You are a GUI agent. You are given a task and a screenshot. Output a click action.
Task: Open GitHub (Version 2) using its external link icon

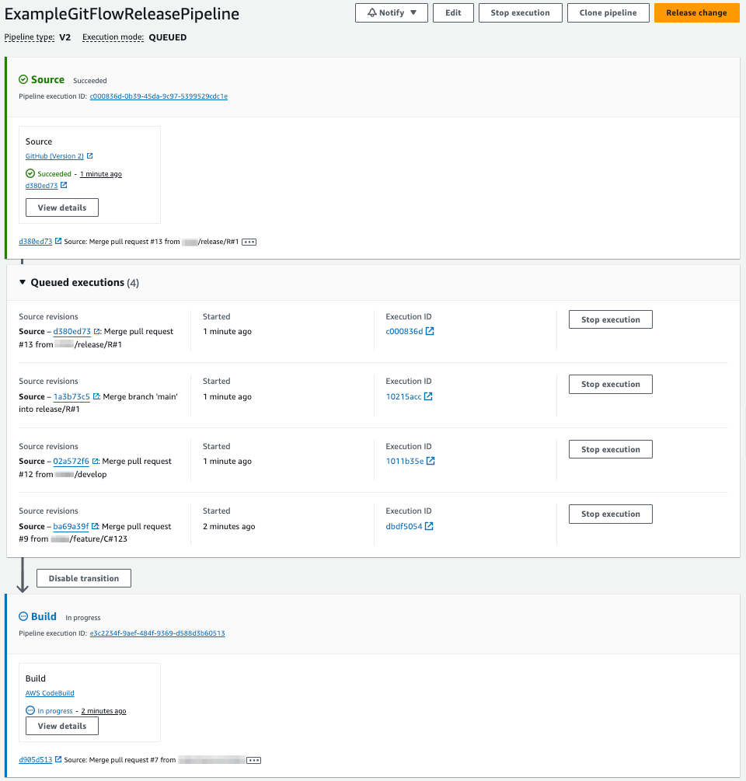90,155
